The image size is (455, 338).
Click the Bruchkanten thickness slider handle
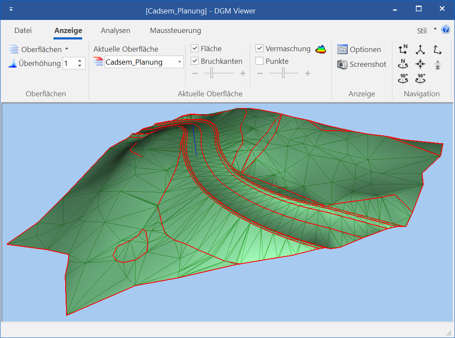click(212, 73)
